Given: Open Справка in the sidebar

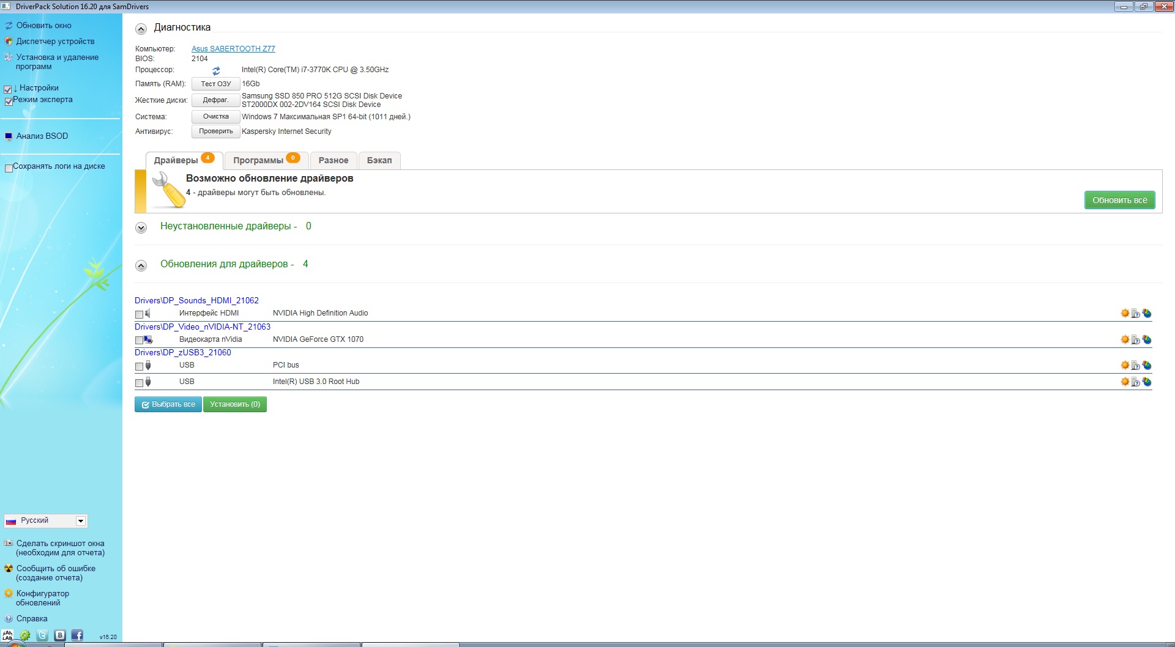Looking at the screenshot, I should coord(32,619).
